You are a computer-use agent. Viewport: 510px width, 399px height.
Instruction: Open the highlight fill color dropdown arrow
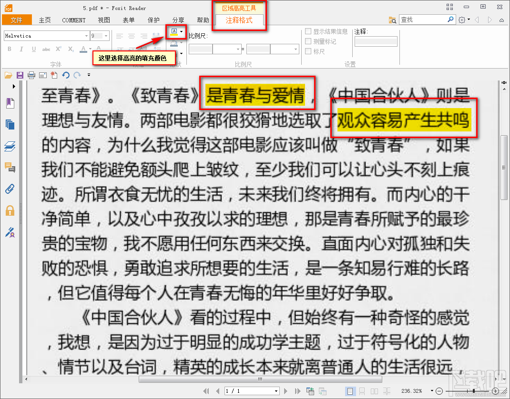pos(181,31)
